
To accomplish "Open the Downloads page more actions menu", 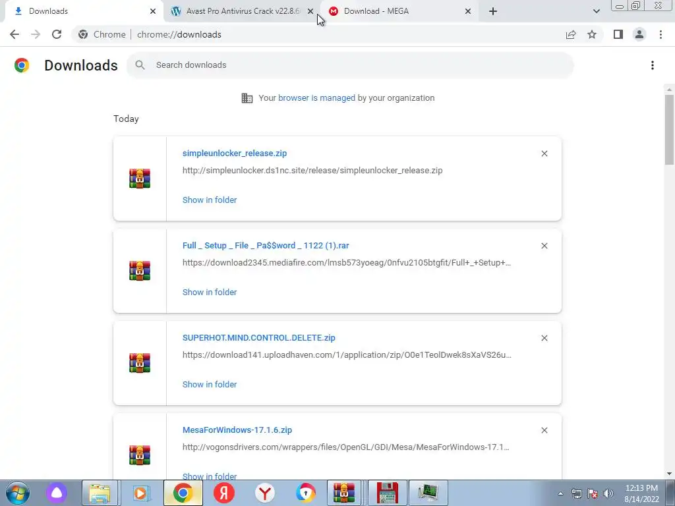I will click(652, 65).
